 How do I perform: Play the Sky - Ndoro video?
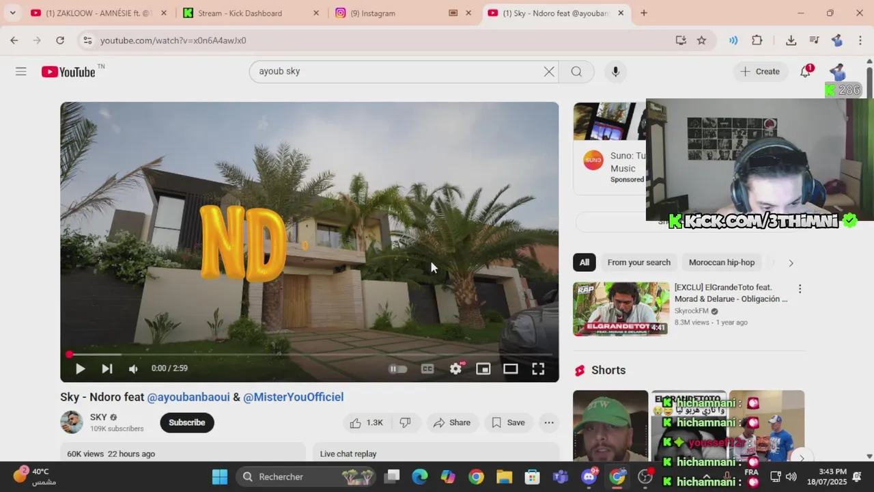point(80,368)
